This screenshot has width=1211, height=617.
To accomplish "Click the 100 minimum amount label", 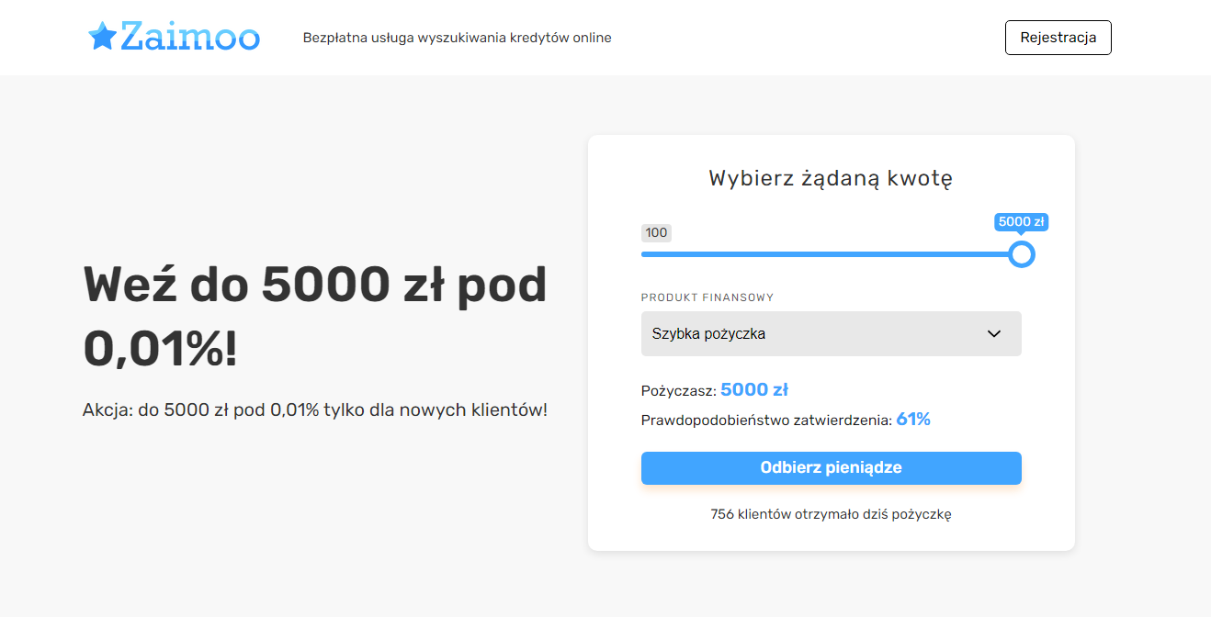I will (656, 233).
